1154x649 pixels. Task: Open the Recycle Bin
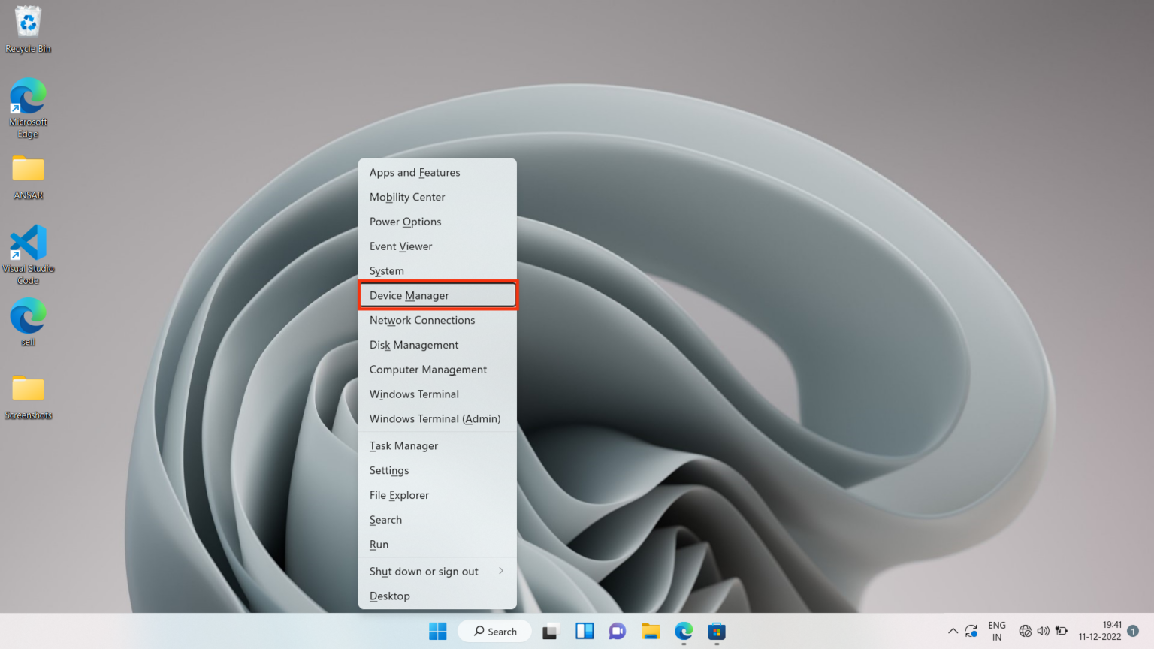[28, 23]
